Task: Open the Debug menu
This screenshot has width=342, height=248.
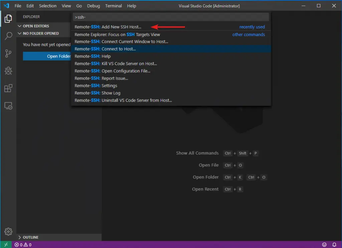Action: coord(94,6)
